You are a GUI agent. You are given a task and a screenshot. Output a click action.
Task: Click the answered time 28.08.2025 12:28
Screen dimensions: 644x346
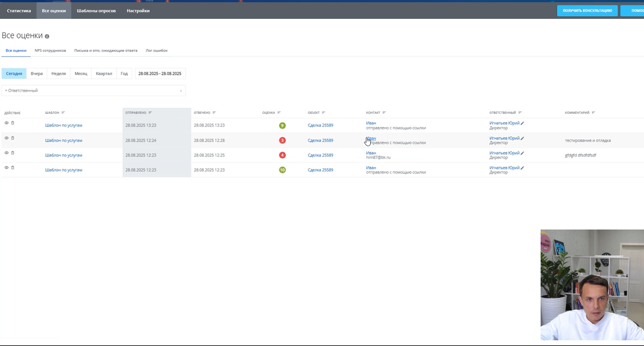pos(209,141)
